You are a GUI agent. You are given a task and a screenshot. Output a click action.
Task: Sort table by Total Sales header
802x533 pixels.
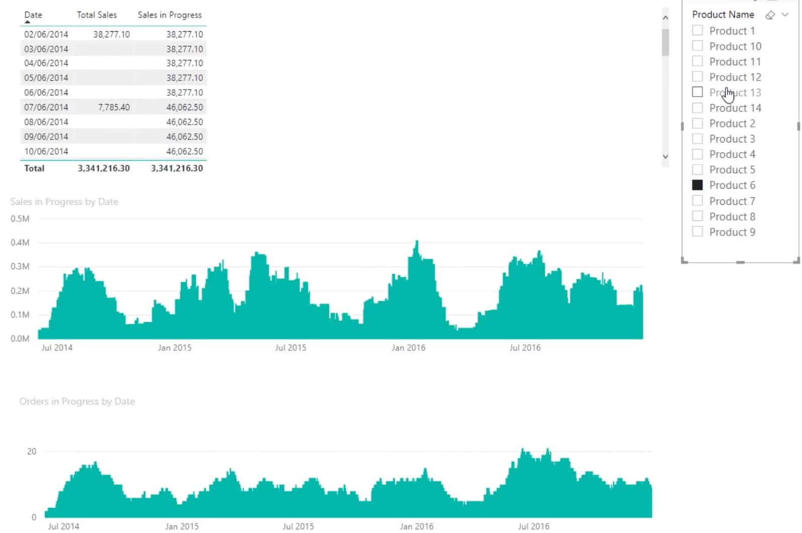point(97,15)
